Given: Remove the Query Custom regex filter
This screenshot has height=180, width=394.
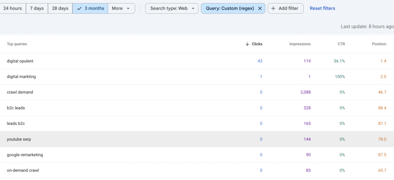Looking at the screenshot, I should 260,8.
